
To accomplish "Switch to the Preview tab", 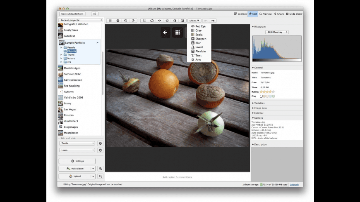I will pyautogui.click(x=265, y=14).
